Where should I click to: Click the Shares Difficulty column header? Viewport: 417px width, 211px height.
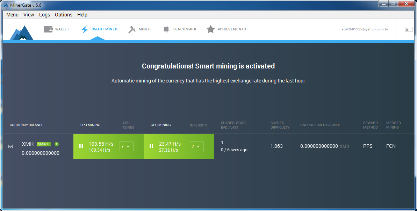(280, 125)
